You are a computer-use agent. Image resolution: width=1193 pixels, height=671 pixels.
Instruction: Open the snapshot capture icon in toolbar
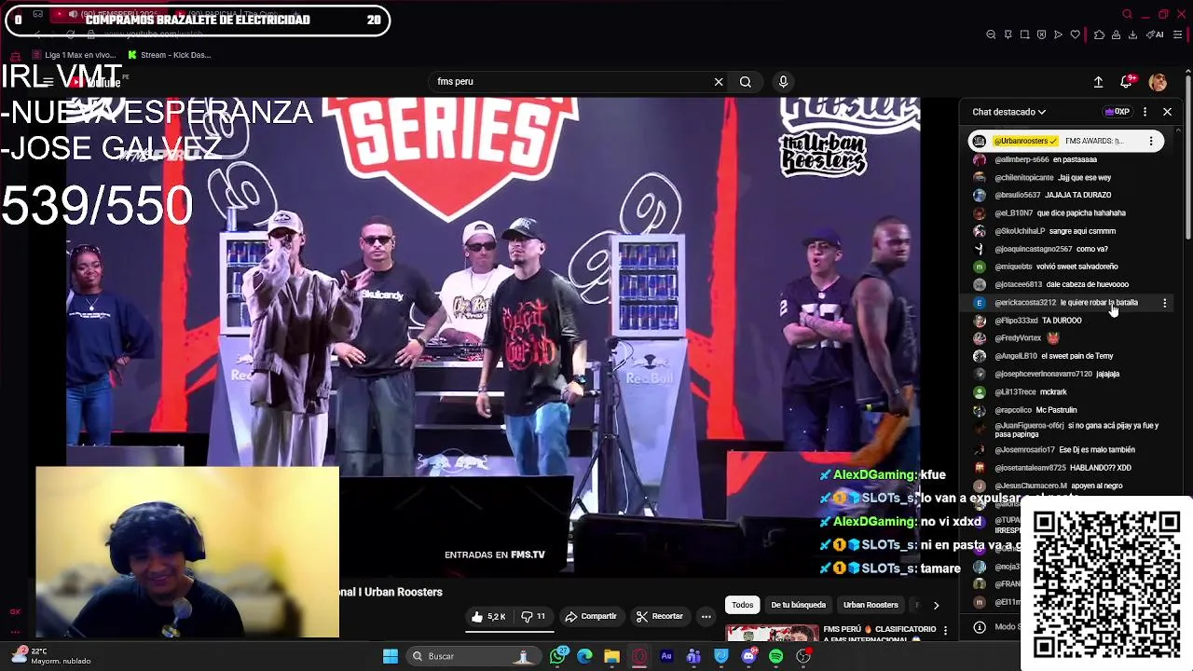point(1024,34)
